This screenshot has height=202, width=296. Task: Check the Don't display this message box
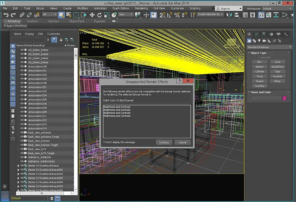(104, 142)
